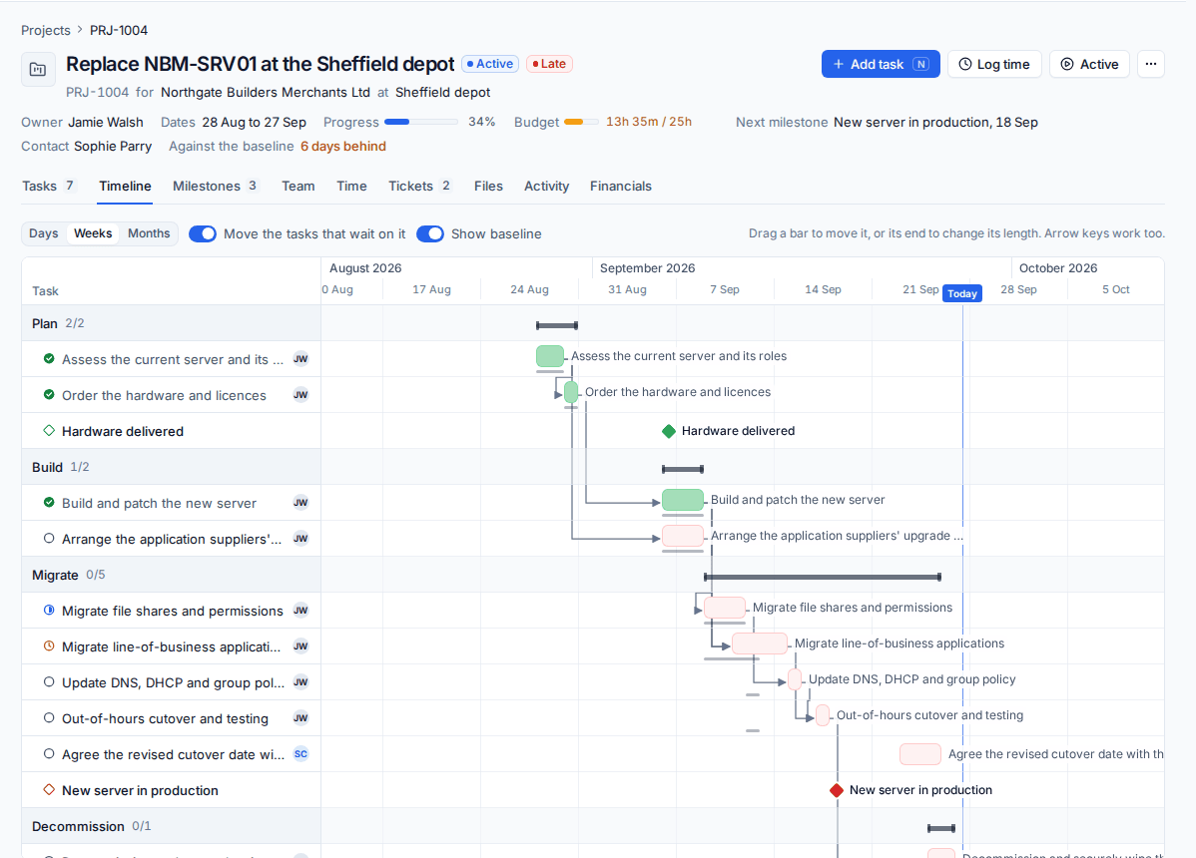Image resolution: width=1196 pixels, height=858 pixels.
Task: Click the Add task button
Action: tap(881, 64)
